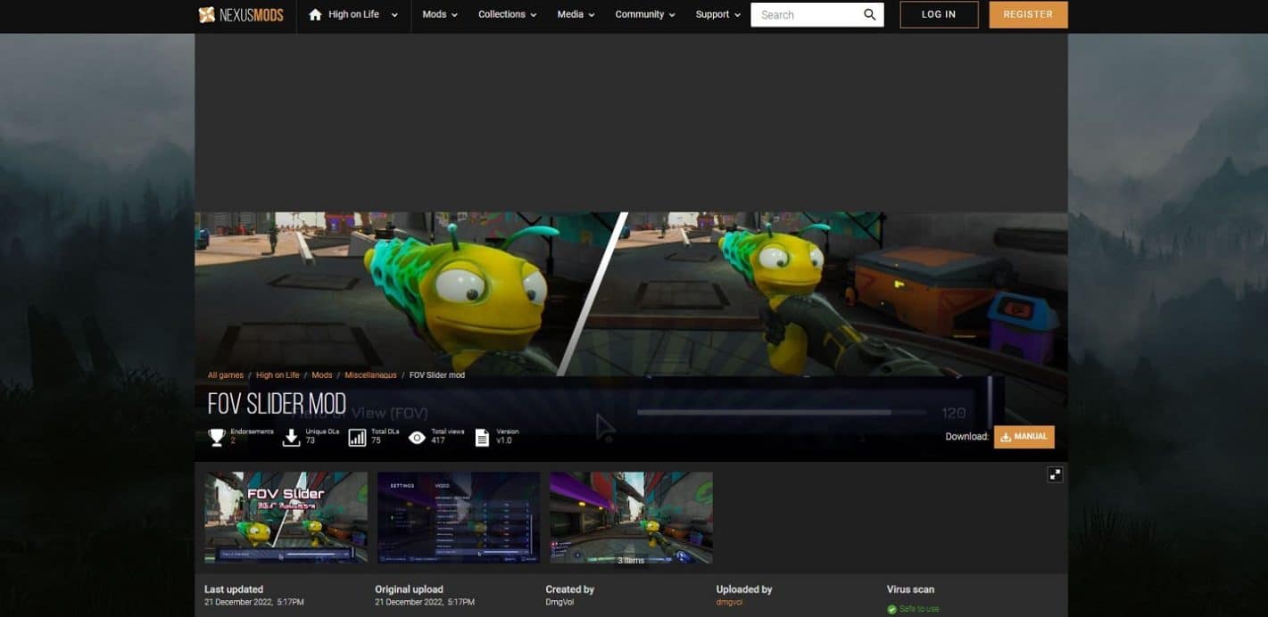Expand the High on Life game dropdown
Screen dimensions: 1268x617
tap(394, 15)
